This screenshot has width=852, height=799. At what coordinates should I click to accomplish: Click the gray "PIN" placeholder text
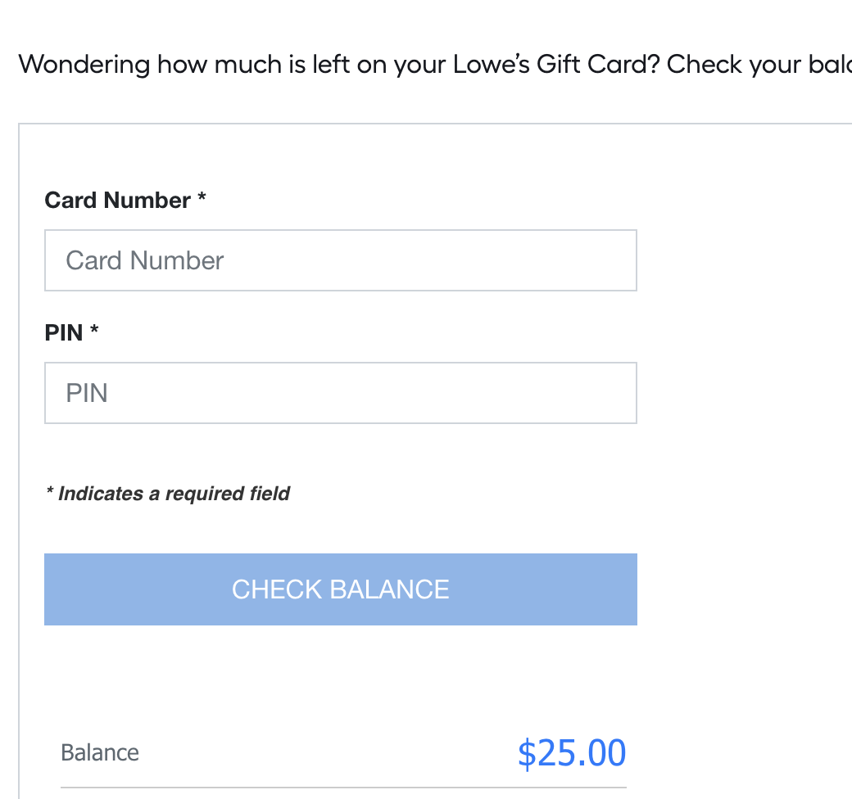87,393
